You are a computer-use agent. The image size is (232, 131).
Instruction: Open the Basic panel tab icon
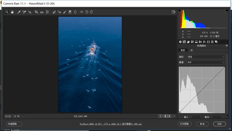[x=180, y=42]
